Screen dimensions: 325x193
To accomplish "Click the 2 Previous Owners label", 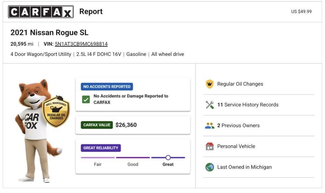I will 239,126.
